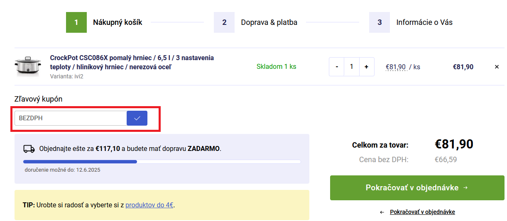Click the underlined €81,90 unit price

click(396, 67)
